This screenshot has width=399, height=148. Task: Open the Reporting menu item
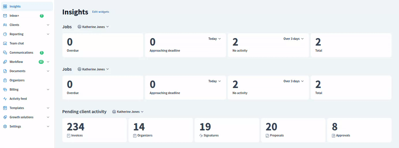tap(16, 34)
